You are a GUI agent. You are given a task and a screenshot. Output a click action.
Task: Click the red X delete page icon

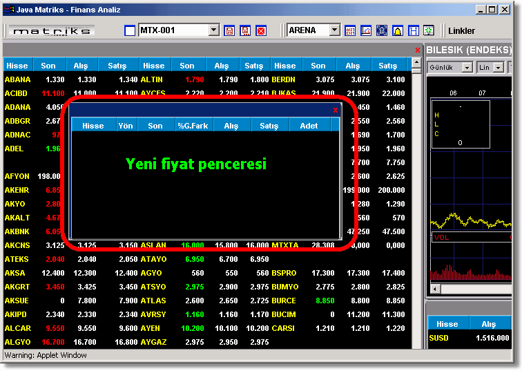coord(261,30)
